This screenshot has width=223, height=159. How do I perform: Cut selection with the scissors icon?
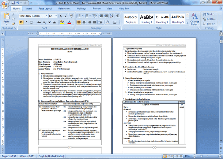14,14
